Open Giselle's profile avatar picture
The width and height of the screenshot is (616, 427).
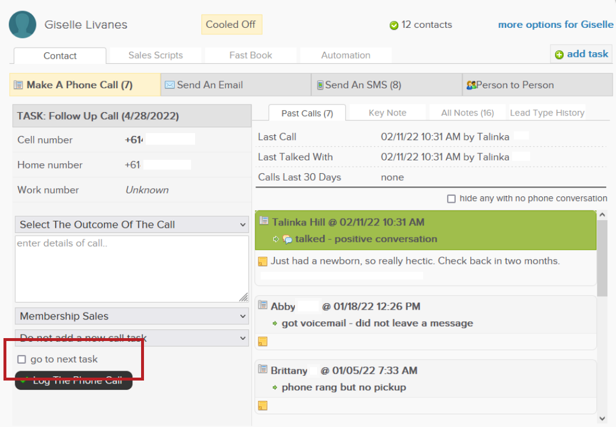[x=22, y=25]
